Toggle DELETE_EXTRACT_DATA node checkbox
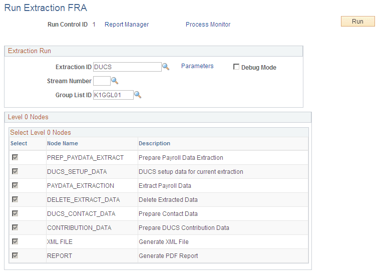 [16, 200]
